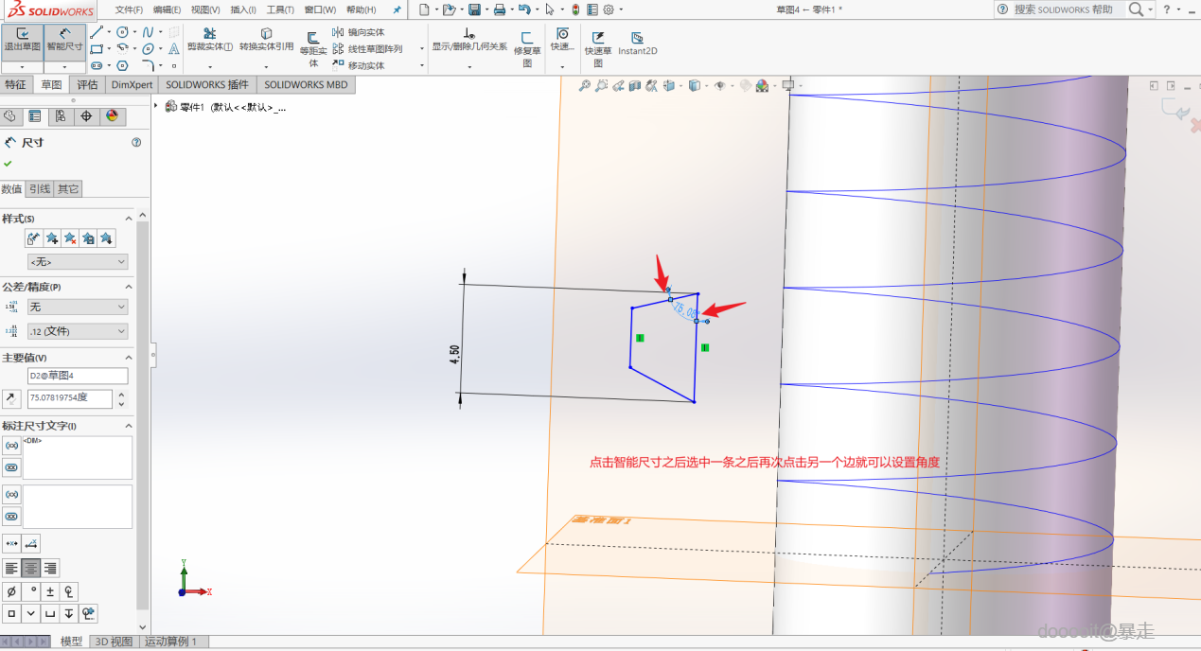Open the 工具(T) menu
The image size is (1201, 651).
tap(280, 9)
